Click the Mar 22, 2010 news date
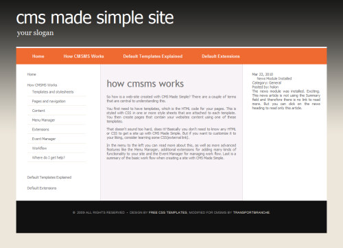Image resolution: width=343 pixels, height=248 pixels. pos(263,74)
